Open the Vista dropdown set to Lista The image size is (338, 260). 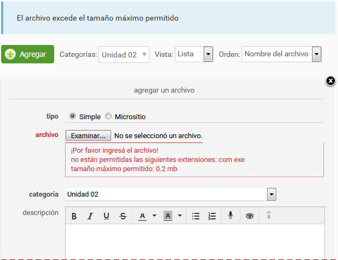tap(193, 54)
